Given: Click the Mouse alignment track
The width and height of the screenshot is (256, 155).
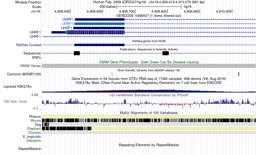Looking at the screenshot, I should pyautogui.click(x=149, y=120).
